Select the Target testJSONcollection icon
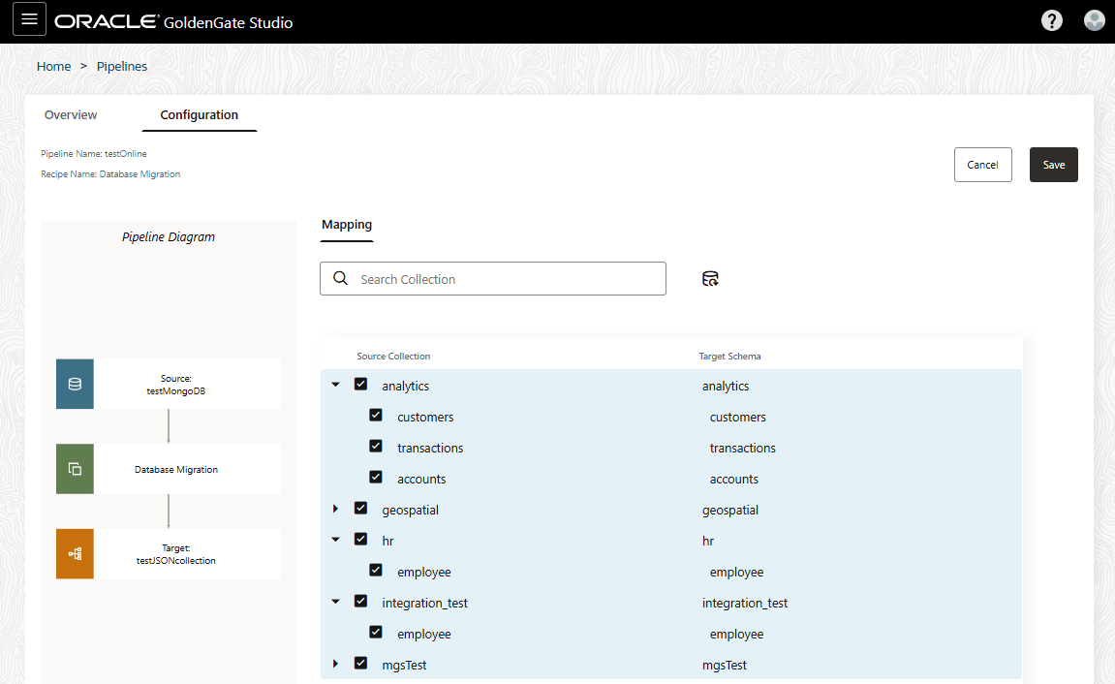The height and width of the screenshot is (684, 1115). pyautogui.click(x=75, y=553)
